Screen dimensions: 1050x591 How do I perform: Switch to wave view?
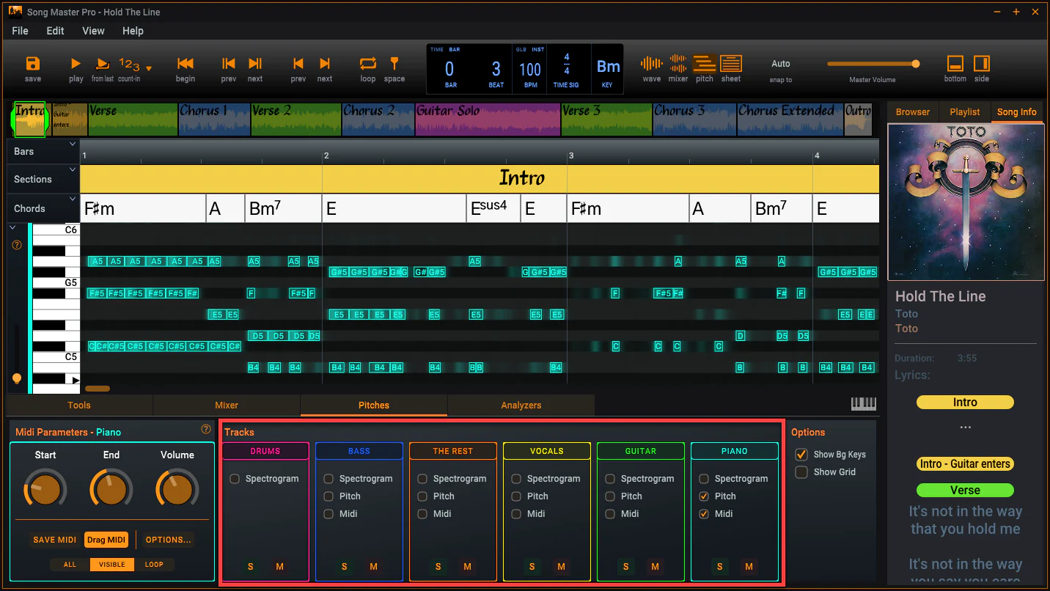pos(652,64)
